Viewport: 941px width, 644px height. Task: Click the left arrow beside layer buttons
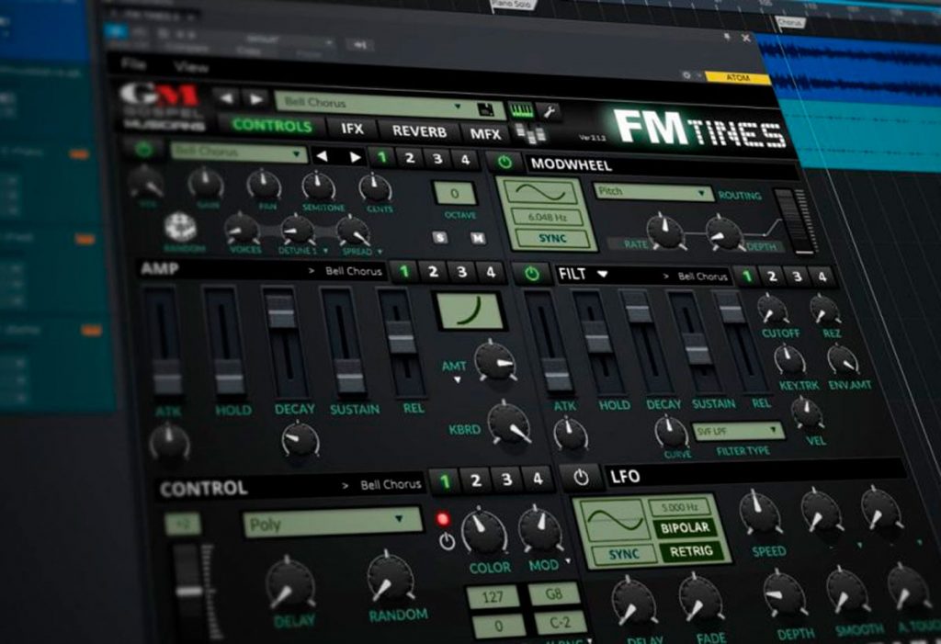[x=323, y=157]
